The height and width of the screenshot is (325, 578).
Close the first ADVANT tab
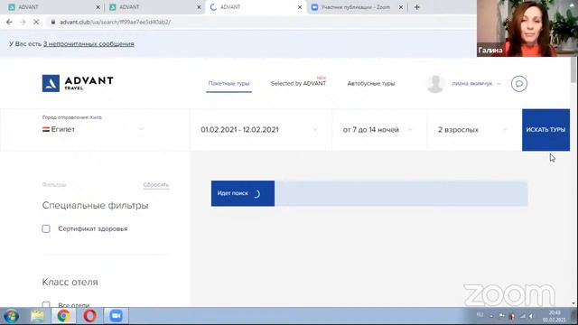(x=98, y=7)
